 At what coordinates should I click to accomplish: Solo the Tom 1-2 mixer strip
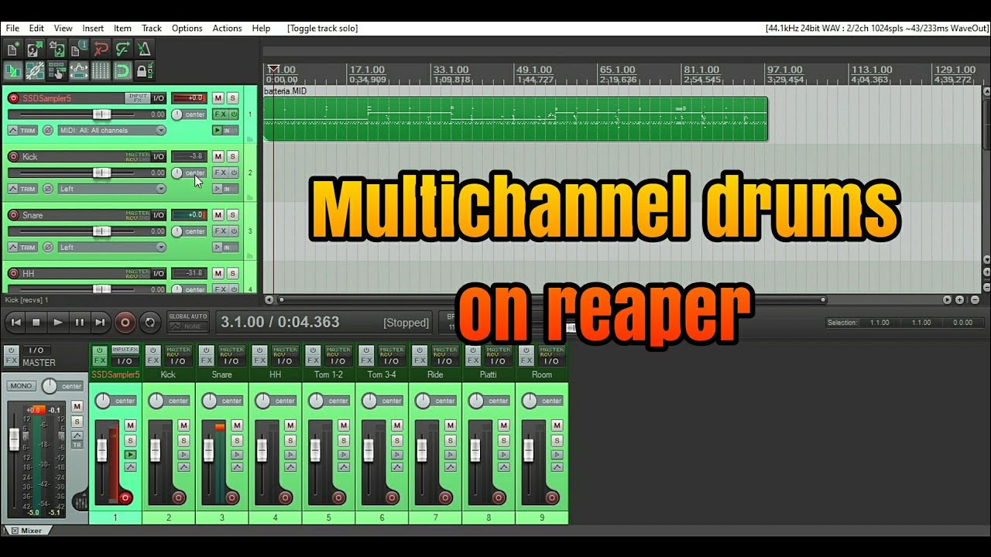pos(344,441)
